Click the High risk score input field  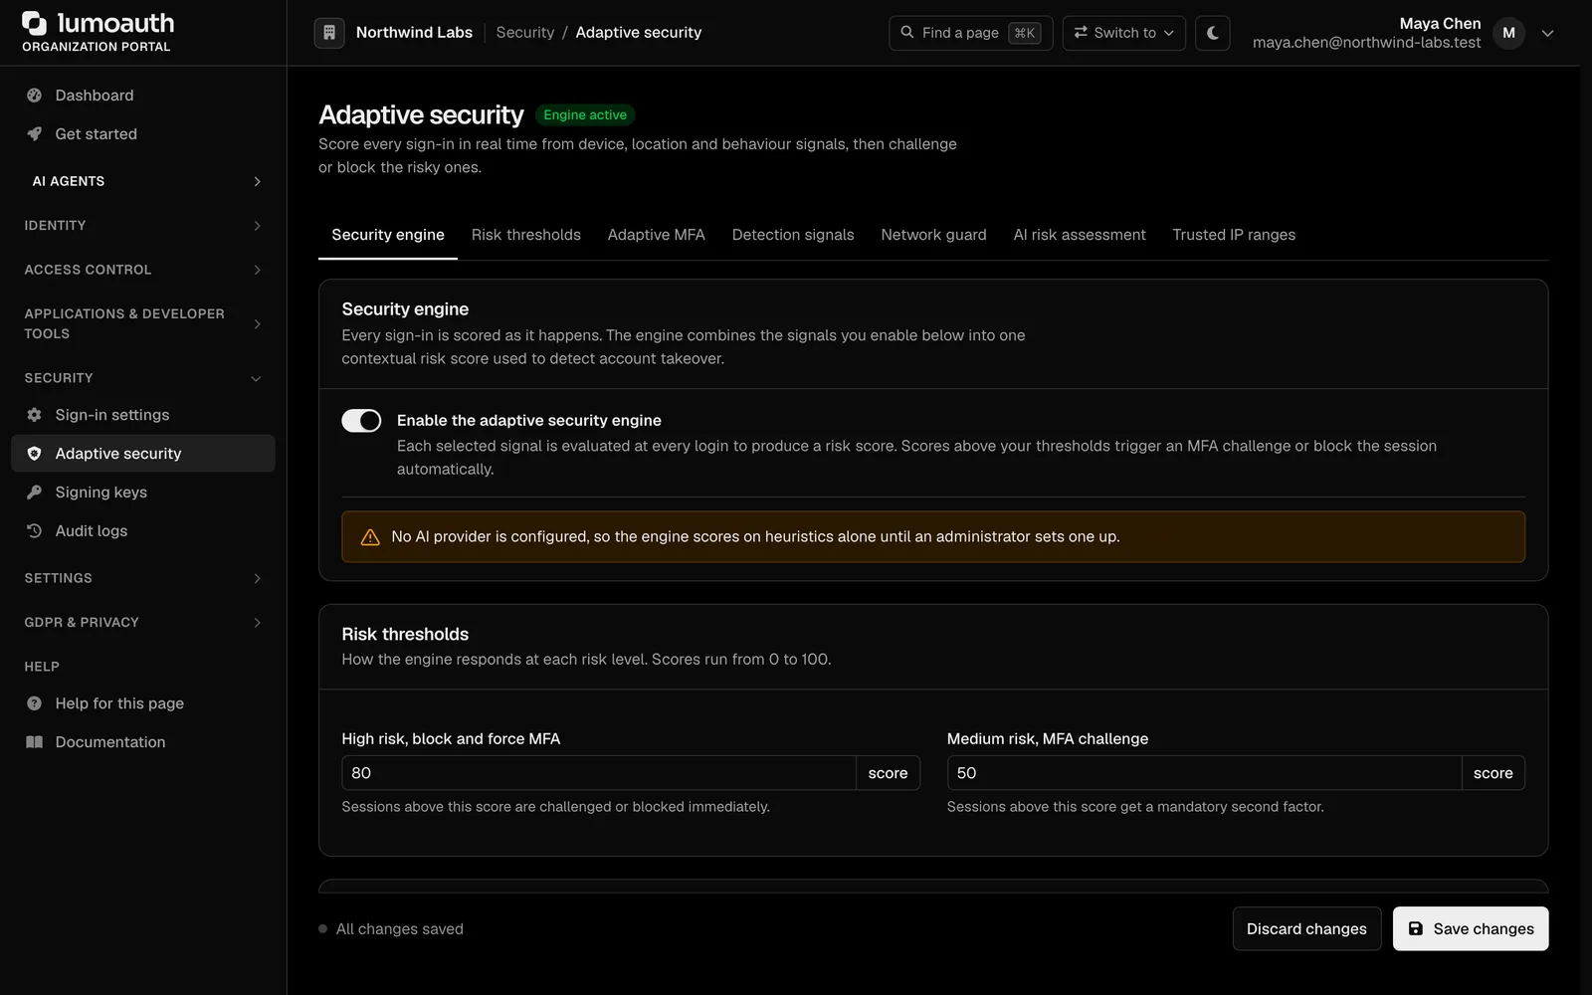point(598,773)
